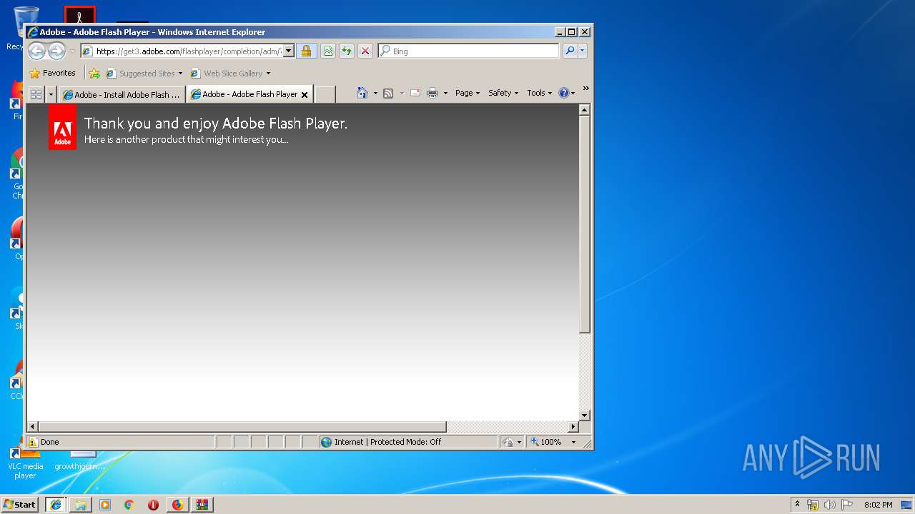Click the network tray icon
Image resolution: width=915 pixels, height=514 pixels.
(x=813, y=505)
